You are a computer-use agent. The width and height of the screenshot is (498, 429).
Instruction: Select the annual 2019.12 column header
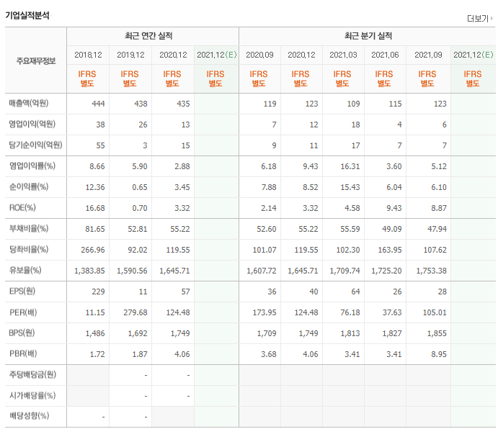[130, 55]
